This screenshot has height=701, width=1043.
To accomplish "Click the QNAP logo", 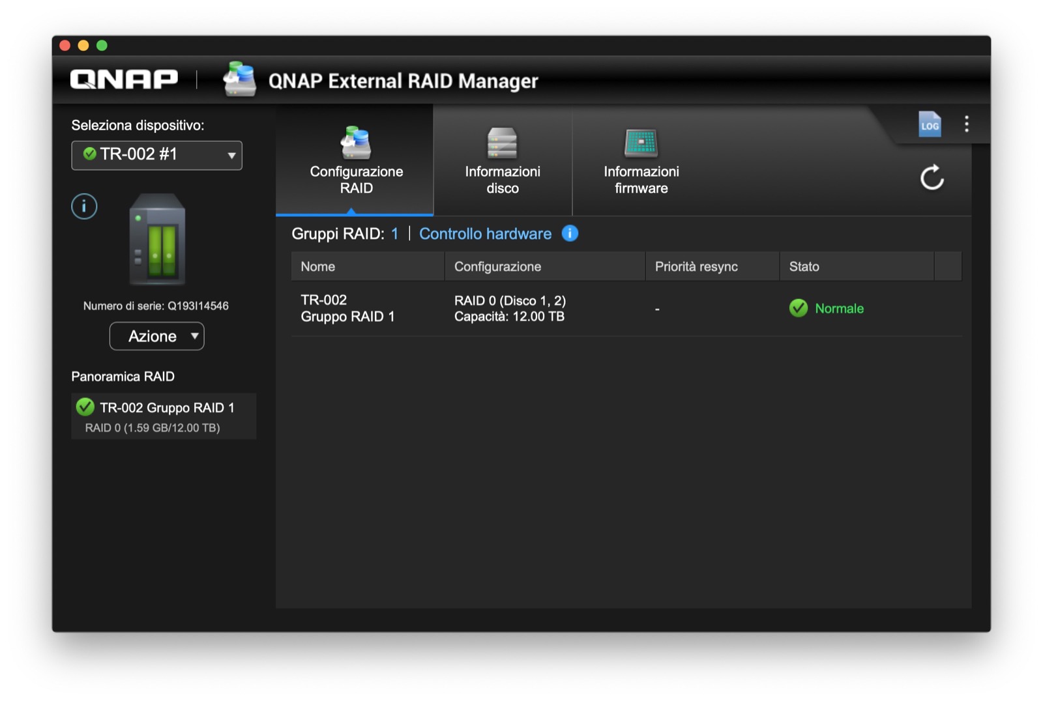I will point(124,79).
